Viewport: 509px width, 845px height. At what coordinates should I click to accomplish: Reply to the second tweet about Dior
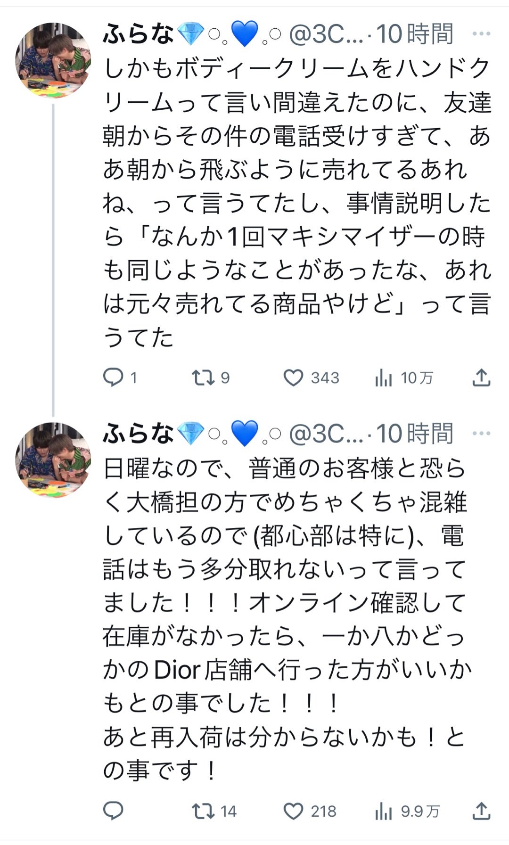pos(113,811)
